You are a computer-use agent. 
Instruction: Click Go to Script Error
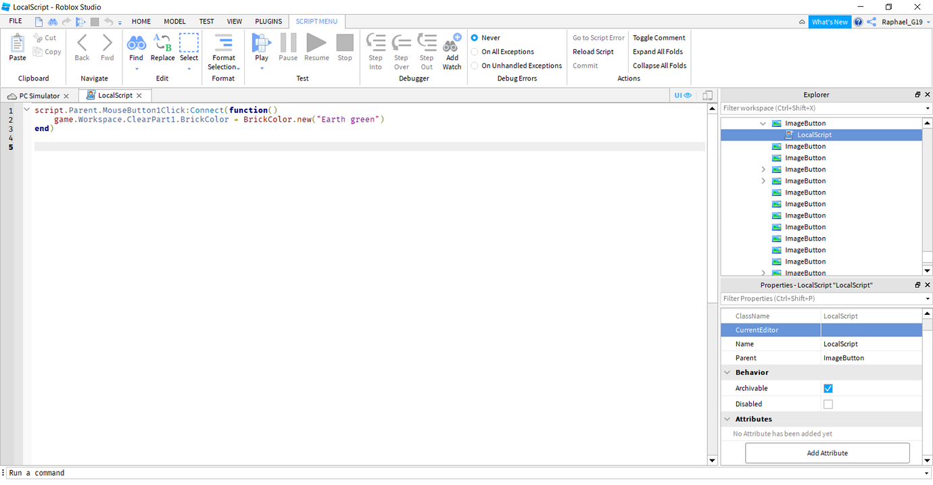(599, 38)
